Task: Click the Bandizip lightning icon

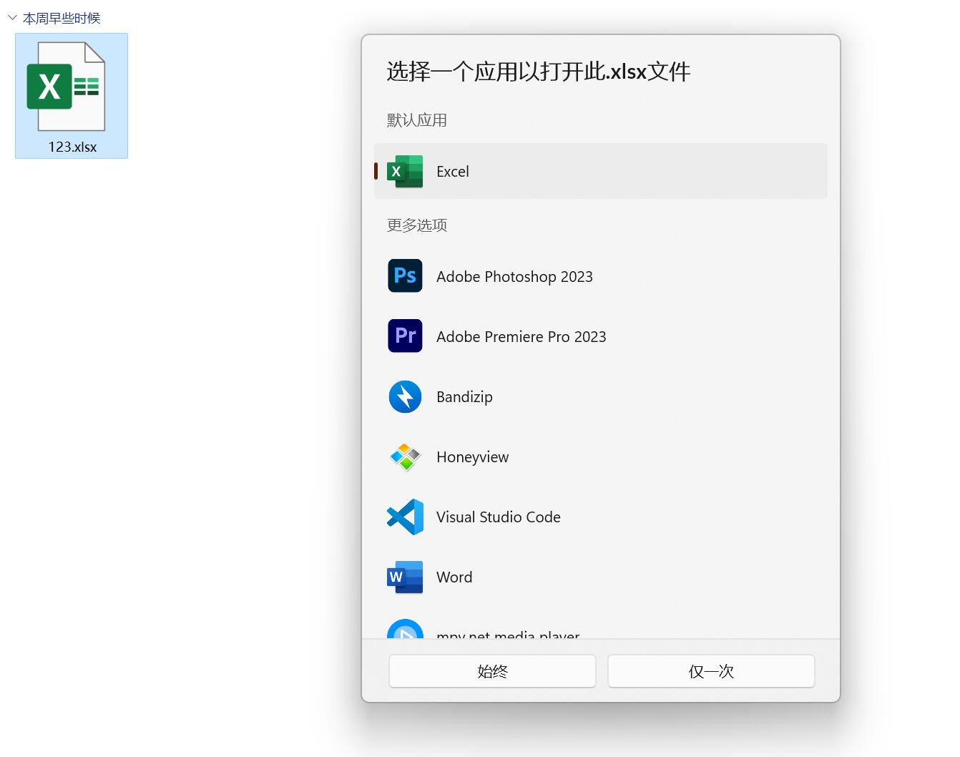Action: 405,396
